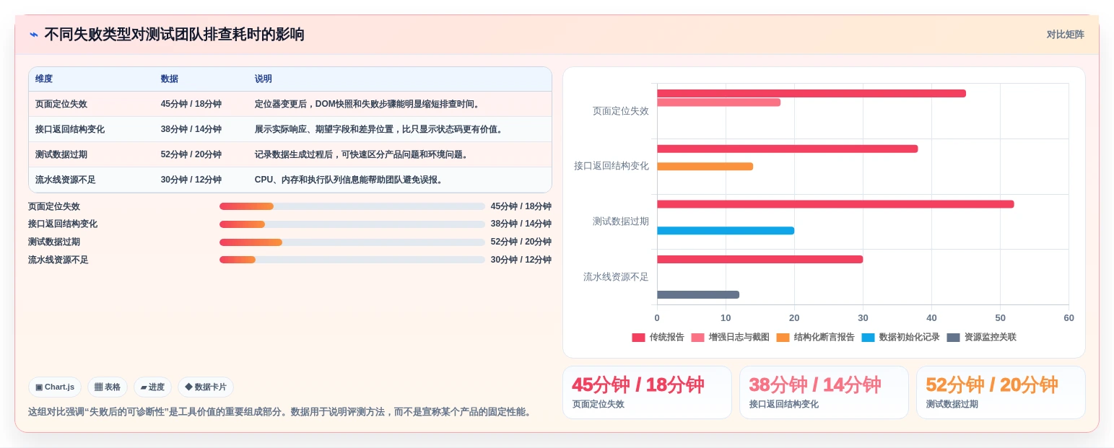Click red 30 bar for 流水线资源不足
Viewport: 1114px width, 448px height.
pyautogui.click(x=760, y=260)
